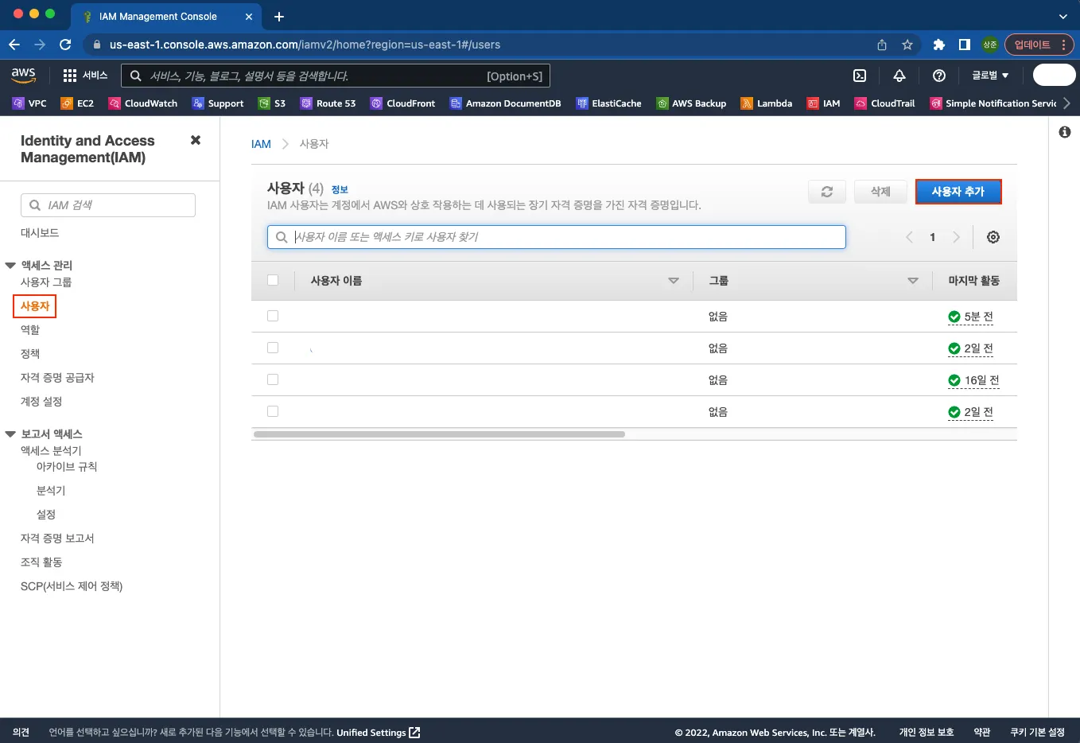Focus the IAM 검색 sidebar field
This screenshot has width=1080, height=743.
point(108,205)
